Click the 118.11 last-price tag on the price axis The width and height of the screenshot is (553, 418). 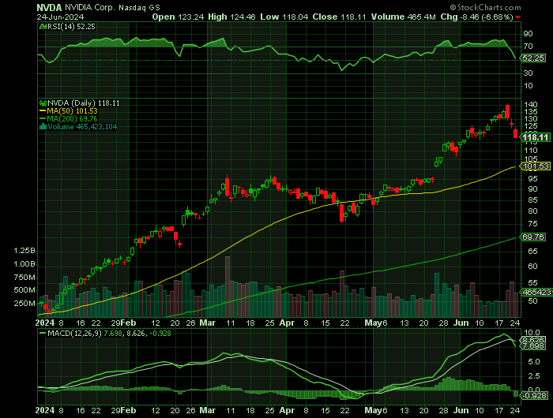(536, 137)
